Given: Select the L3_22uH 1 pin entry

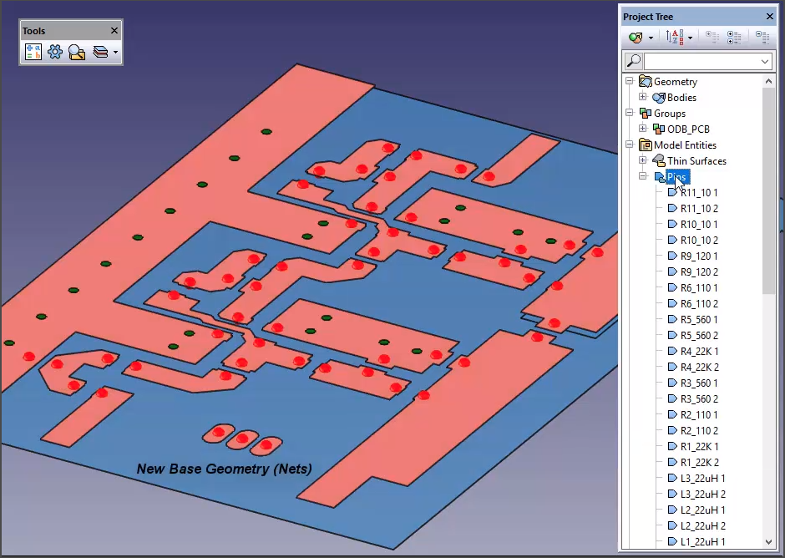Looking at the screenshot, I should 702,479.
